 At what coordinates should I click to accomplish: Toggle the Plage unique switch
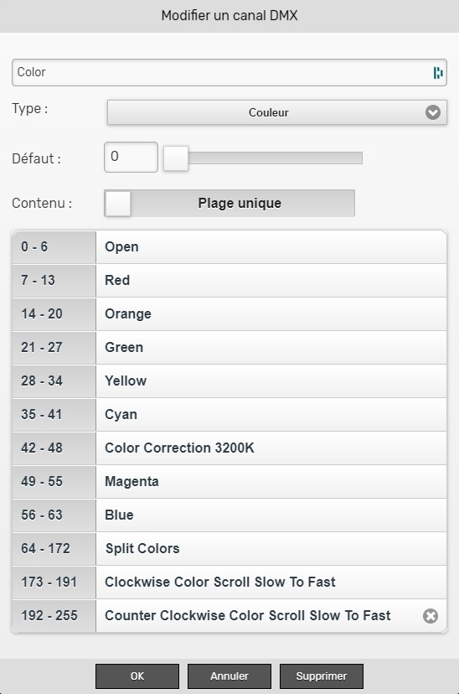pyautogui.click(x=229, y=203)
